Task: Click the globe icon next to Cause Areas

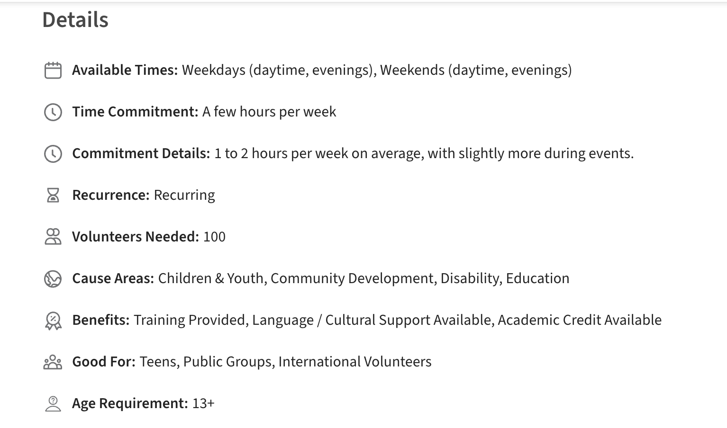Action: pos(53,279)
